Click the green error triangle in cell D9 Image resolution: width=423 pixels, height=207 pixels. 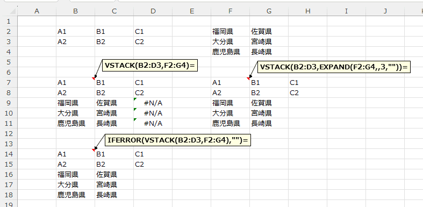(135, 99)
